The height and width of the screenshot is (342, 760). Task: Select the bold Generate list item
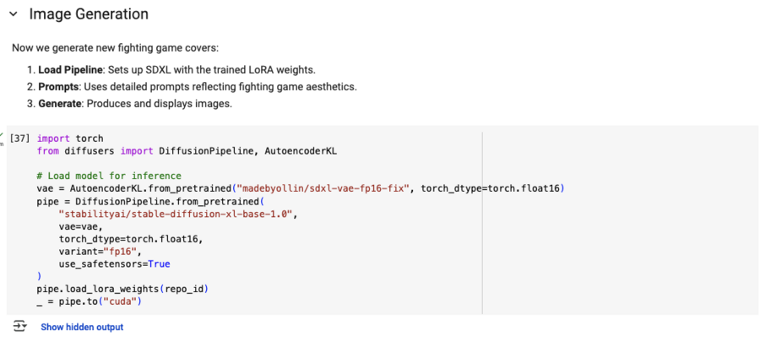click(62, 104)
